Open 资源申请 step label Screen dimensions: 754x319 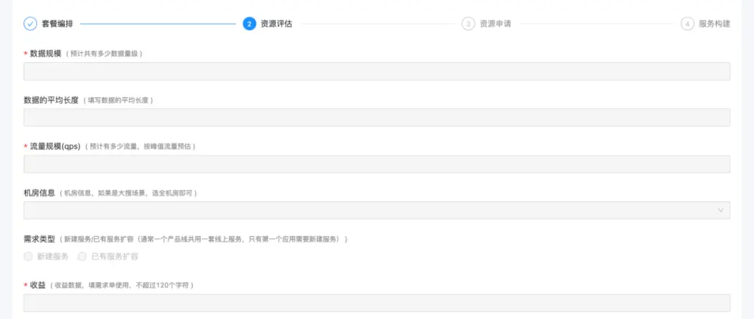495,24
